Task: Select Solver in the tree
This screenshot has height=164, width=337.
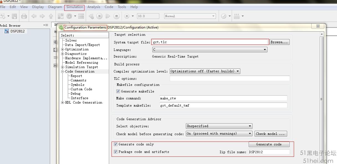Action: [x=71, y=40]
